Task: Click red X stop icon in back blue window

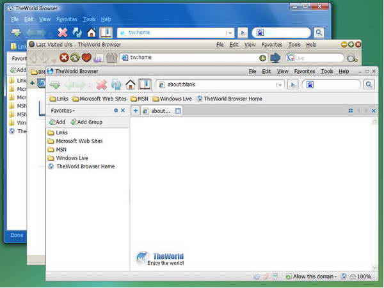Action: click(63, 33)
